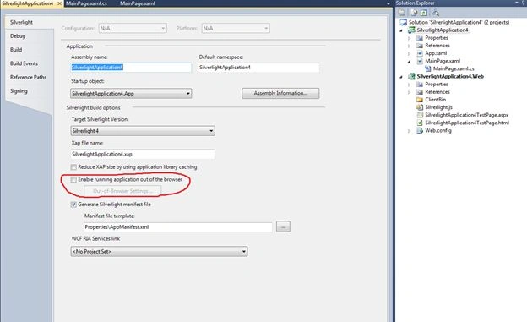Click the SilverlightApplication4TestPage.html file icon
The image size is (527, 322).
[x=420, y=123]
